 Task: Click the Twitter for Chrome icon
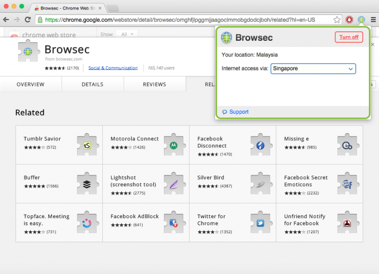(261, 222)
